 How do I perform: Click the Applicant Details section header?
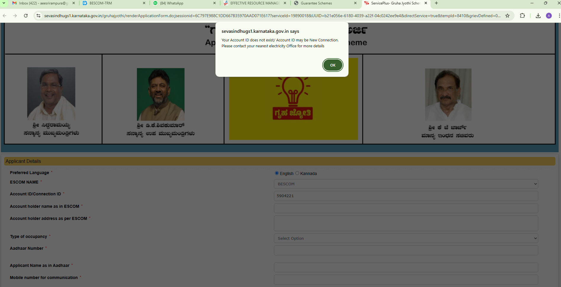click(280, 161)
